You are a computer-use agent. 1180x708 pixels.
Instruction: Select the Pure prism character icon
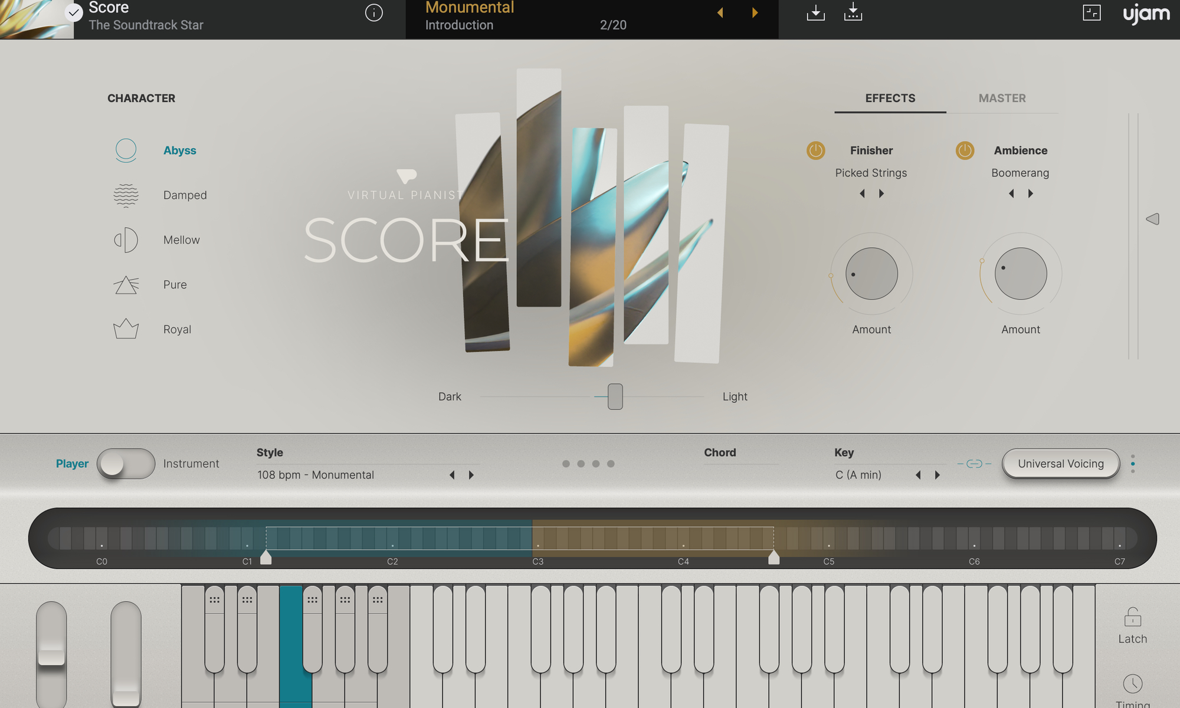[x=126, y=285]
